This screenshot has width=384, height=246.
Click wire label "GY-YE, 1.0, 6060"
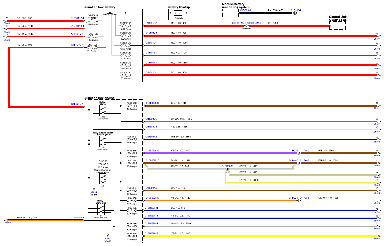click(249, 180)
